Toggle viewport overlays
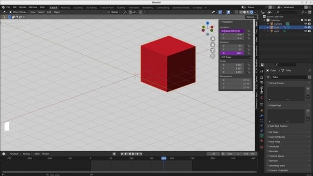This screenshot has width=313, height=176. point(228,12)
